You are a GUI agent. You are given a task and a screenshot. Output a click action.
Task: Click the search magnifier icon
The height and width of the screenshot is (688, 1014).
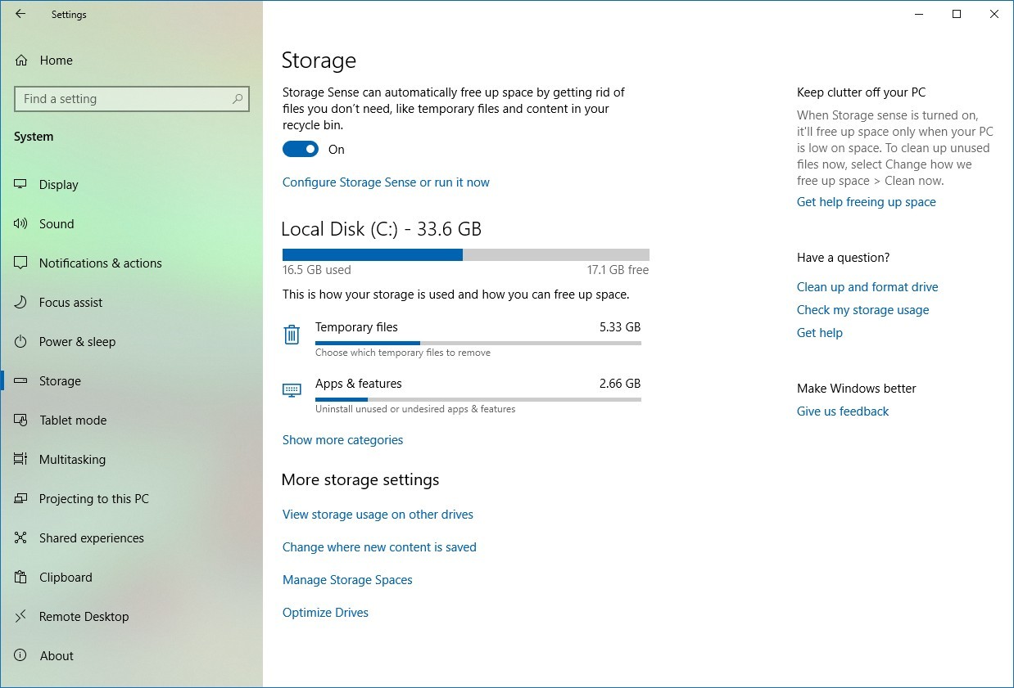click(238, 99)
